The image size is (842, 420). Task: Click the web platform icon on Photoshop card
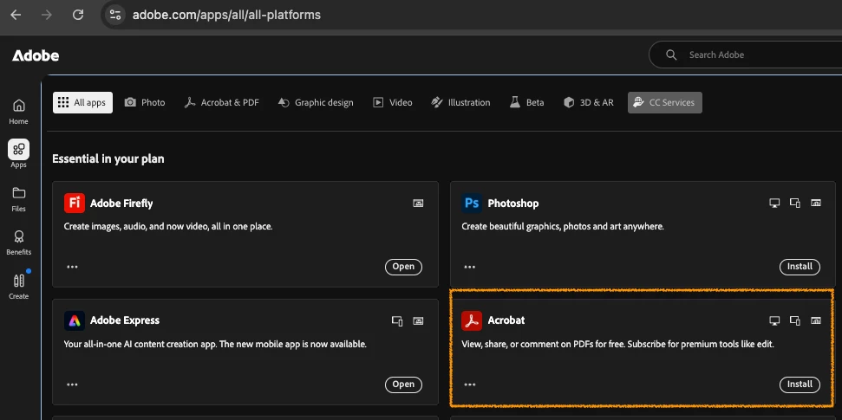(816, 203)
